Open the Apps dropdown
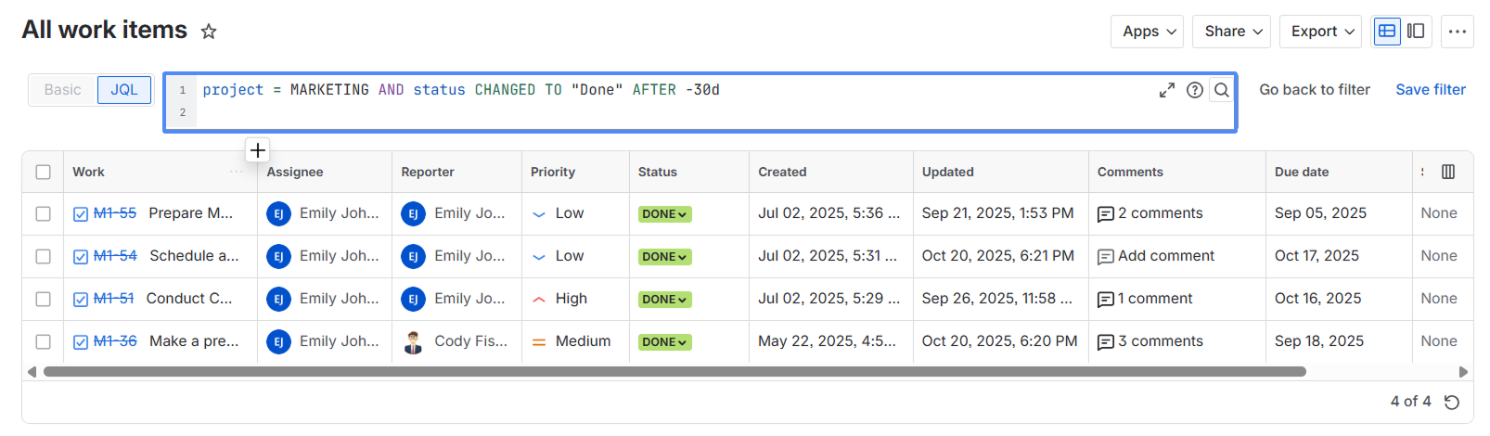 pos(1148,32)
